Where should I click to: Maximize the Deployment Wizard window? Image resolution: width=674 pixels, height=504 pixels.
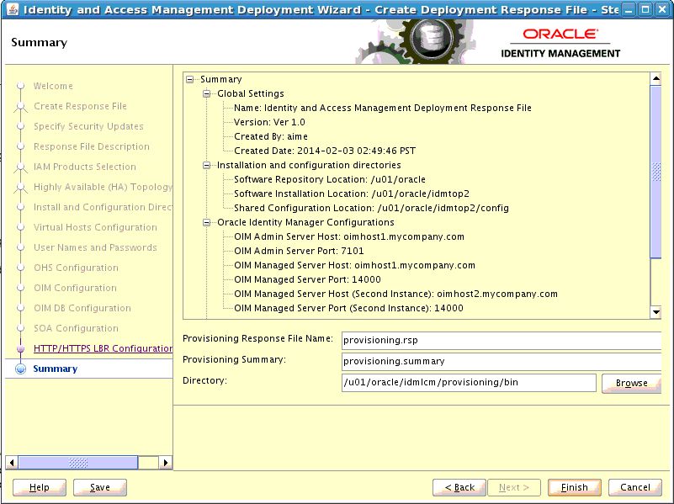[x=645, y=9]
